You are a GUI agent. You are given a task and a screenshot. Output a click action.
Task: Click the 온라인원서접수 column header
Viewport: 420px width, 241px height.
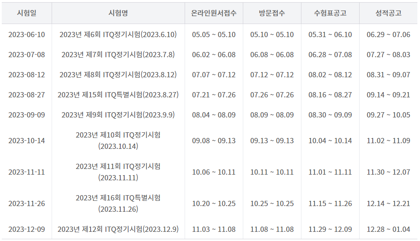pos(214,13)
